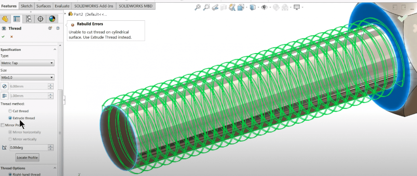Viewport: 417px width, 176px height.
Task: Open the Features tab
Action: pos(9,6)
